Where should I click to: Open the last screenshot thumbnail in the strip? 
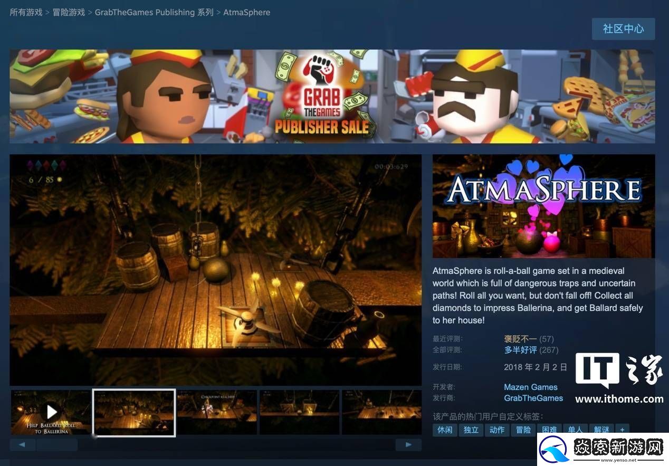coord(381,412)
